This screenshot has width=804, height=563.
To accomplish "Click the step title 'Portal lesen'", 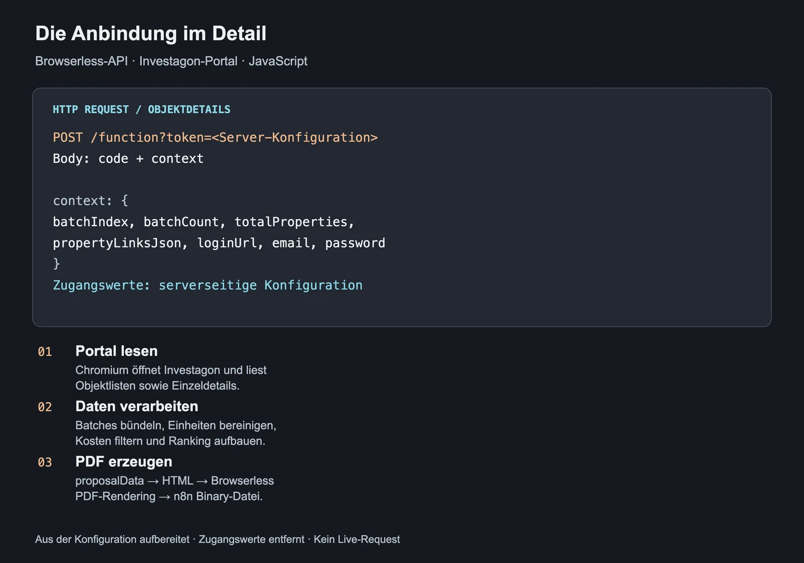I will point(117,351).
